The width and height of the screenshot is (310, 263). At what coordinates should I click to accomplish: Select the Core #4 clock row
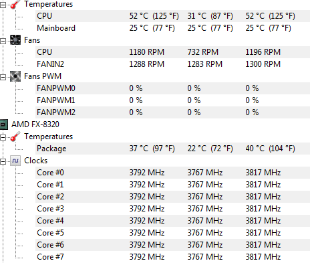click(x=172, y=221)
